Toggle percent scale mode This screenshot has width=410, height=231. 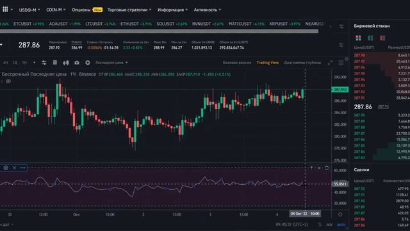pos(320,225)
